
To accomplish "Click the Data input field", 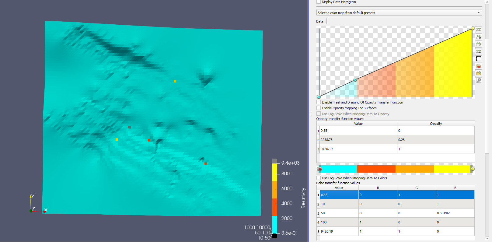I will click(404, 21).
